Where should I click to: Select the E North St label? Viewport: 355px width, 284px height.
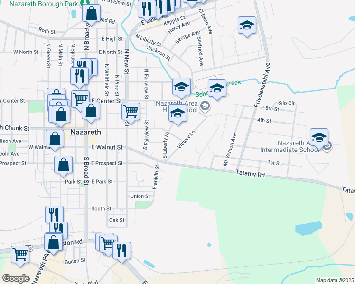coord(111,52)
